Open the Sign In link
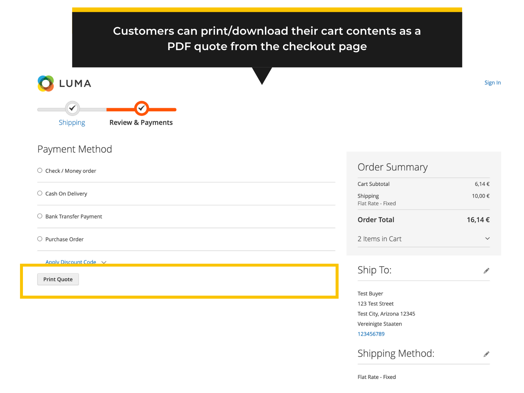This screenshot has height=393, width=524. 493,83
